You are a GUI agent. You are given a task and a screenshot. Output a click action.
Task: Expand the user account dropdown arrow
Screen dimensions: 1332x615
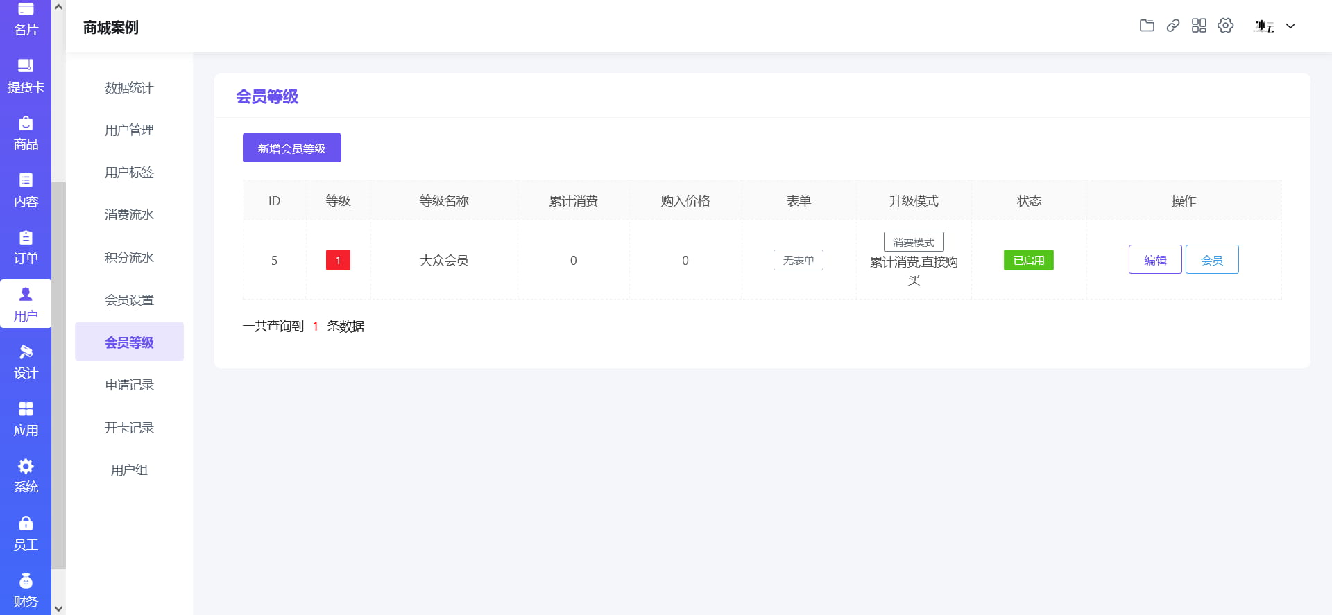tap(1290, 26)
